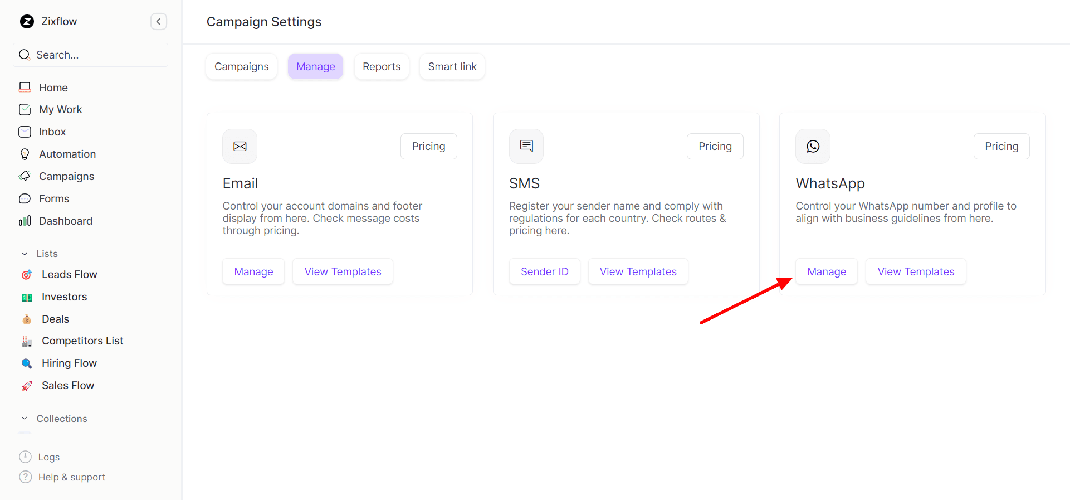Select the Campaigns tab at top

242,67
